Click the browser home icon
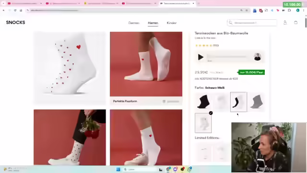This screenshot has height=173, width=307. coord(21,10)
